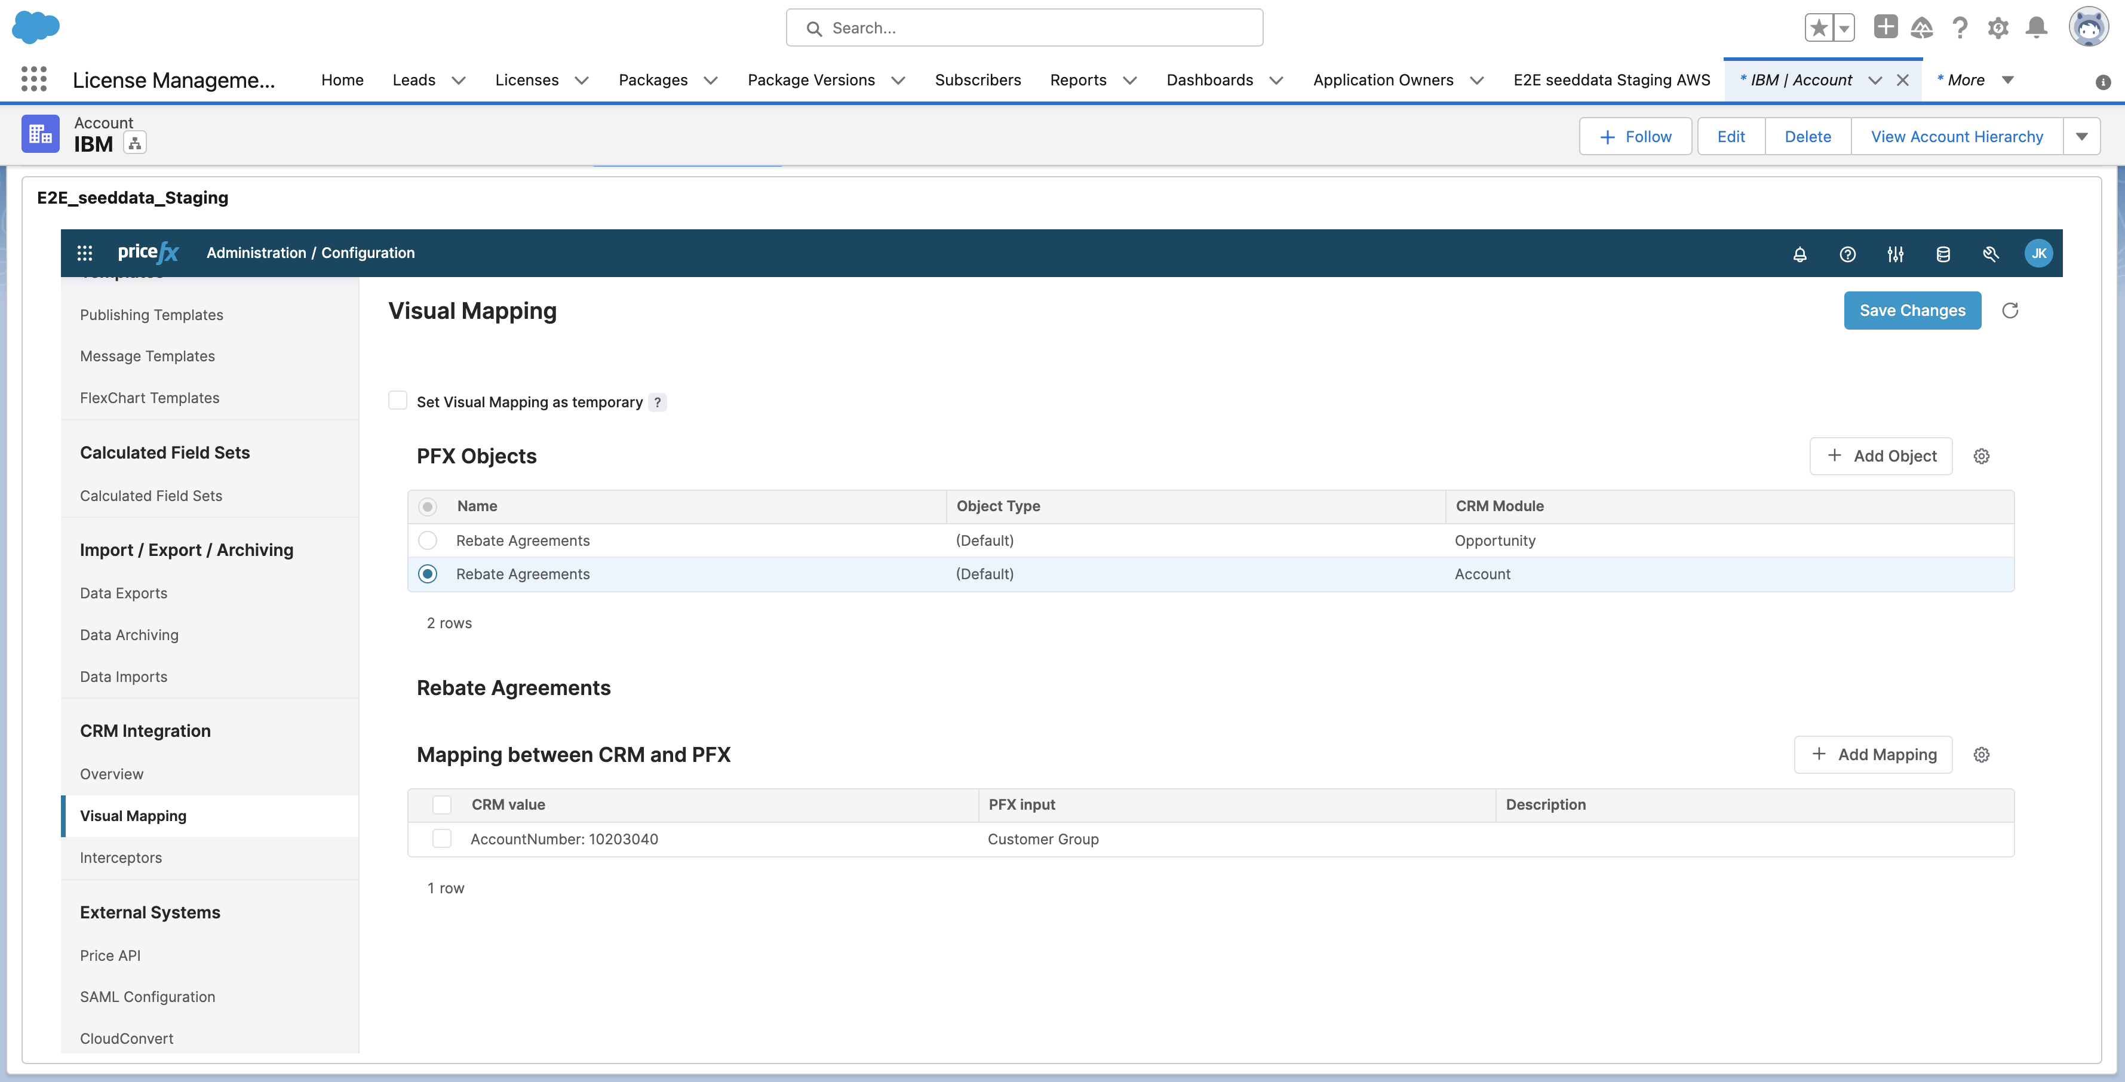Expand the View Account Hierarchy arrow
2125x1082 pixels.
click(2083, 136)
